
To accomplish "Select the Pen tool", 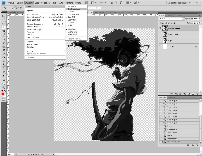I will (4, 69).
